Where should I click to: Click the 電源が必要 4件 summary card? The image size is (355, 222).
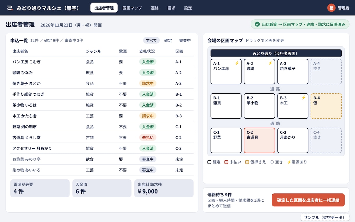40,188
